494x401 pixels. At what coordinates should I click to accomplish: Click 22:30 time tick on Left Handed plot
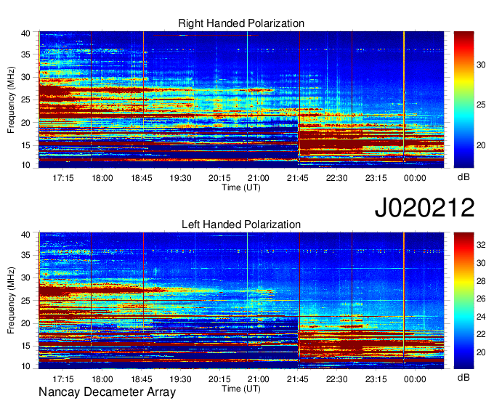point(337,379)
